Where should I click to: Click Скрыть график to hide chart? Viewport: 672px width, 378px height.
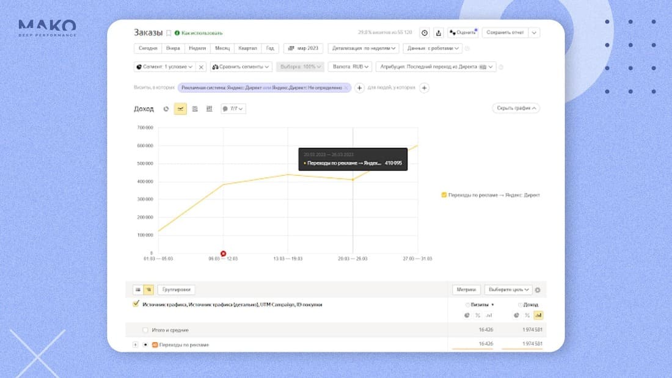pyautogui.click(x=516, y=109)
